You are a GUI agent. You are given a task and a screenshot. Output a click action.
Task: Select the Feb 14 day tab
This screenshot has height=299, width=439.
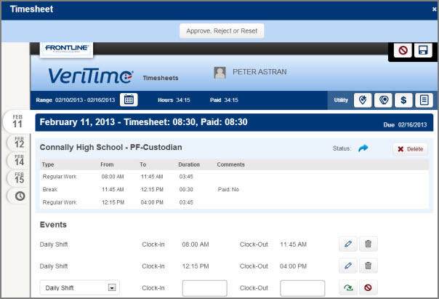(18, 160)
